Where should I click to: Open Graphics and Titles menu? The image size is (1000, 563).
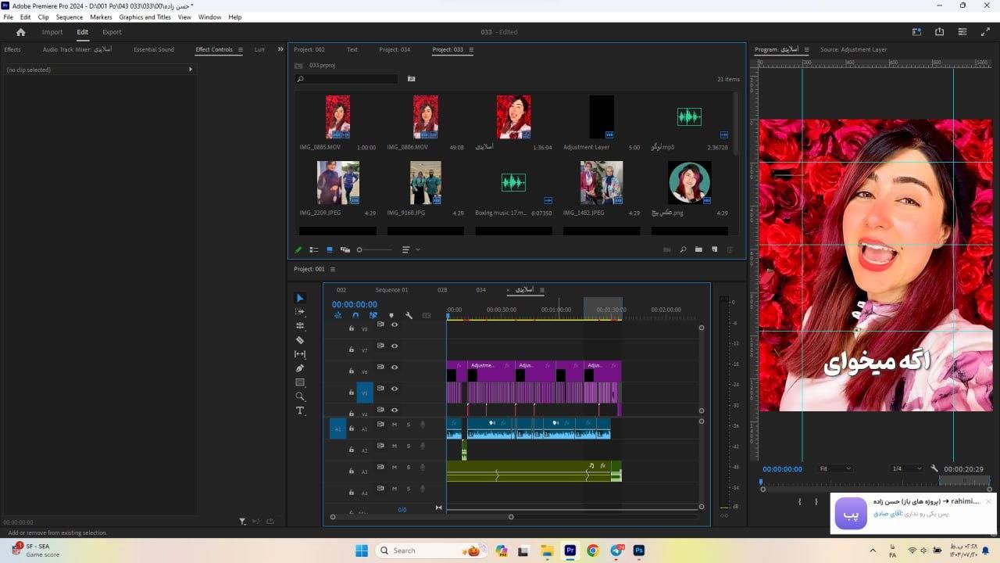pyautogui.click(x=145, y=16)
